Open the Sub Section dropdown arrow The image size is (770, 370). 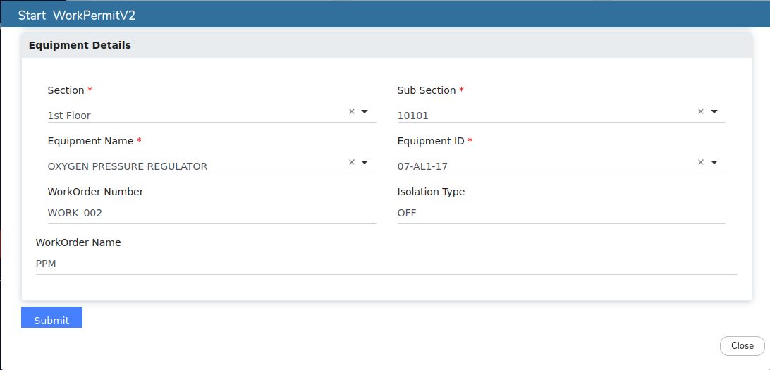[x=714, y=111]
